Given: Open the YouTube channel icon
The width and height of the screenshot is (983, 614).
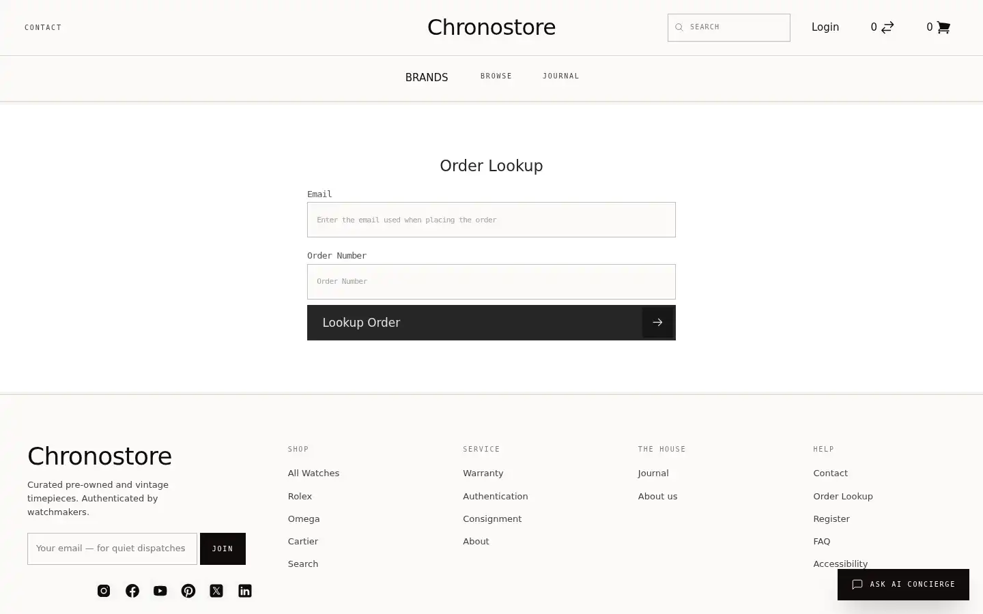Looking at the screenshot, I should [160, 591].
